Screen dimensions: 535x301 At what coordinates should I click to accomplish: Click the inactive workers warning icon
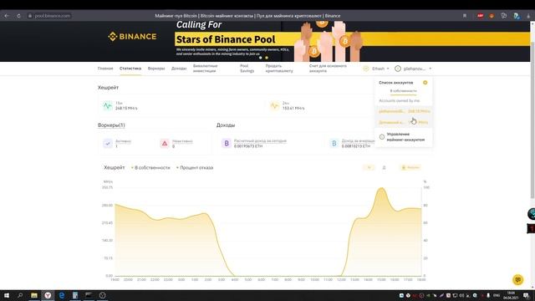coord(165,143)
